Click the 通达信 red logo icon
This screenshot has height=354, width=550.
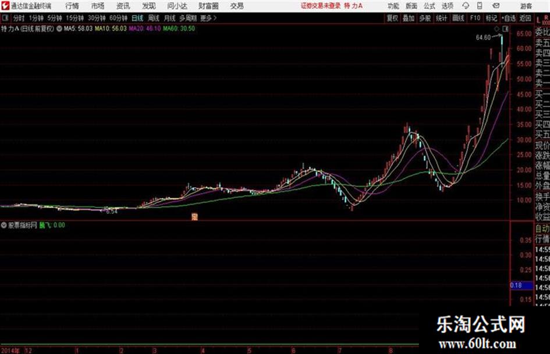[x=5, y=6]
